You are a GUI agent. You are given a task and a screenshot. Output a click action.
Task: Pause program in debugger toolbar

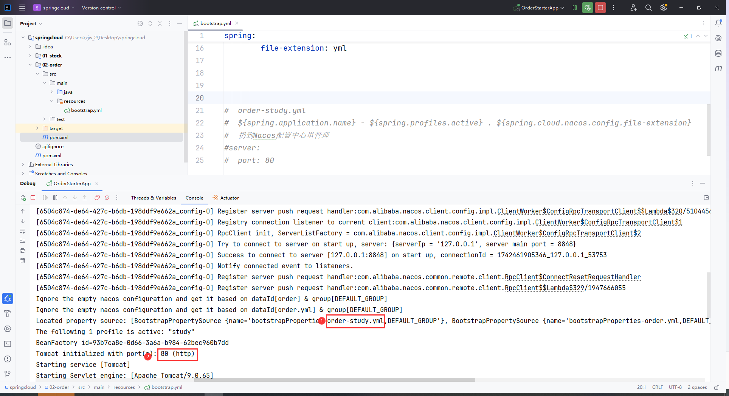point(55,198)
